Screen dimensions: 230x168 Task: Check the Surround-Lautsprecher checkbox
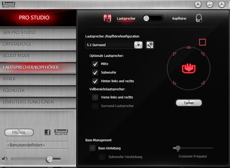(x=95, y=106)
